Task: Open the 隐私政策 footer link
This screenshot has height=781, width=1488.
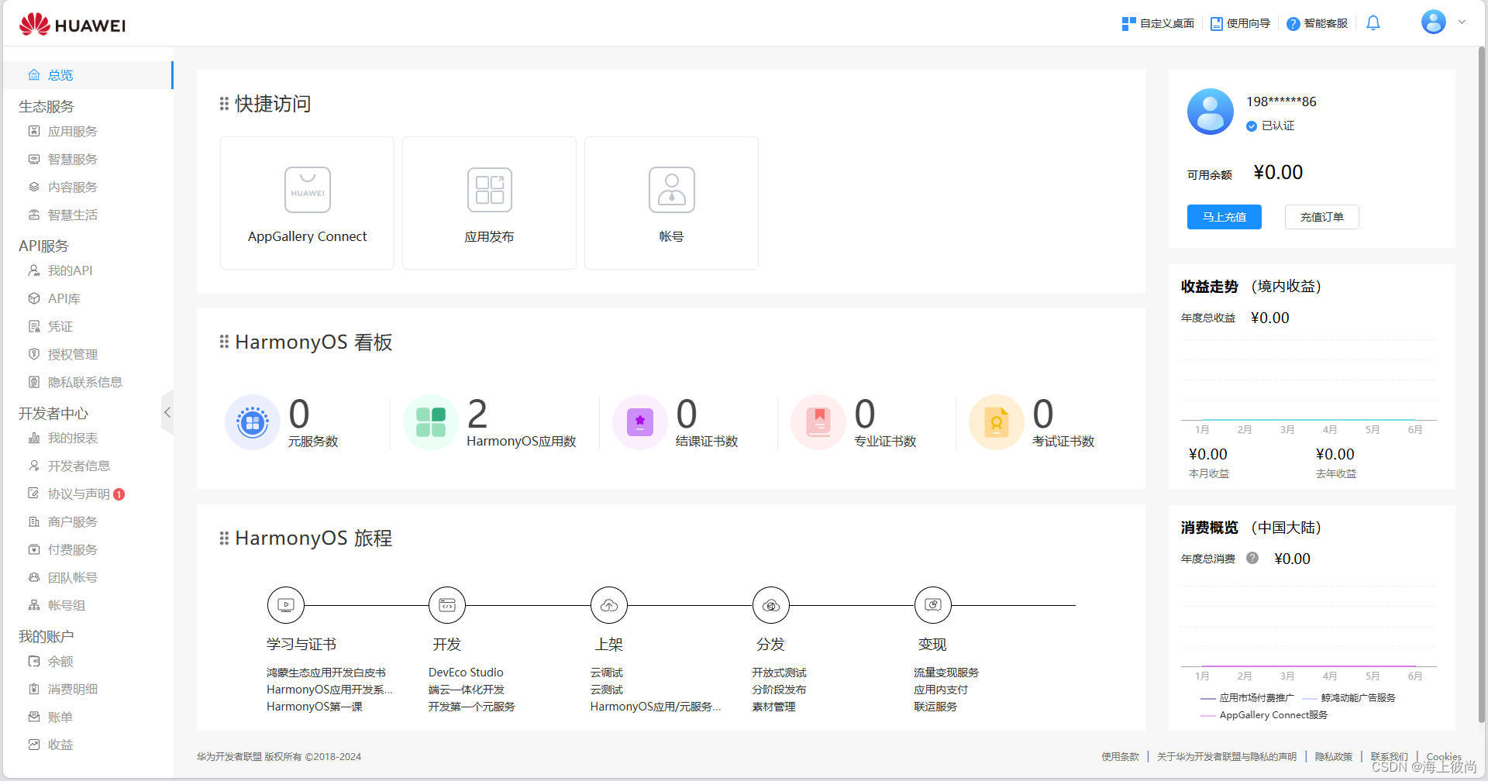Action: click(x=1334, y=756)
